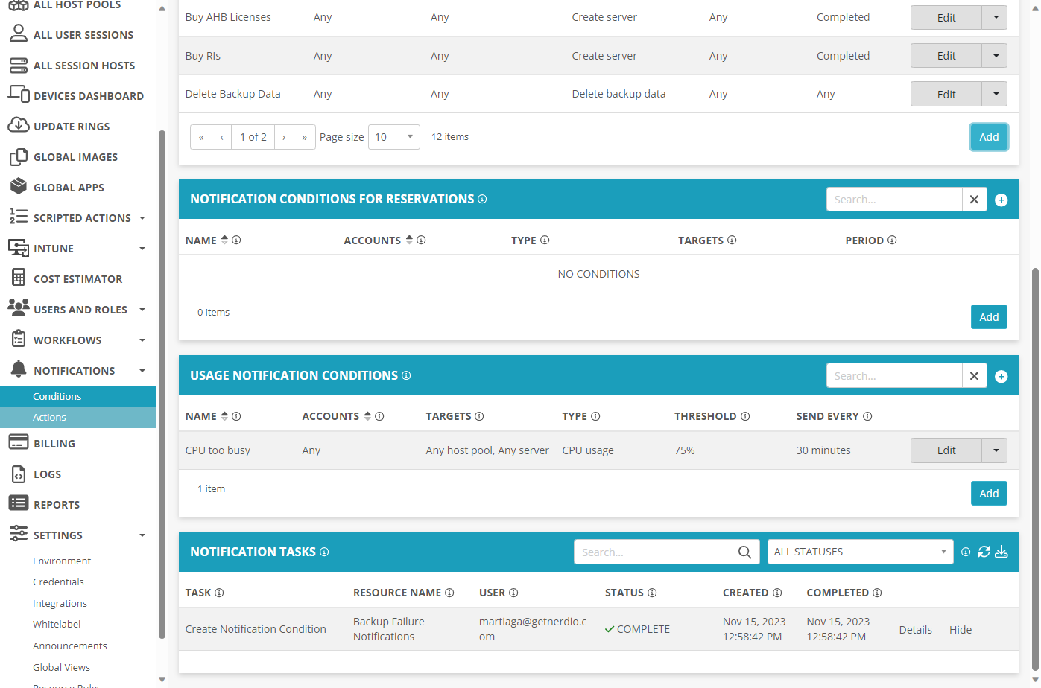The height and width of the screenshot is (688, 1041).
Task: Expand the Workflows menu arrow
Action: click(142, 340)
